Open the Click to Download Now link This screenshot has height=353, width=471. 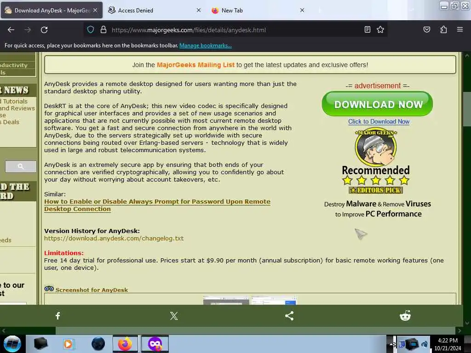pyautogui.click(x=379, y=121)
